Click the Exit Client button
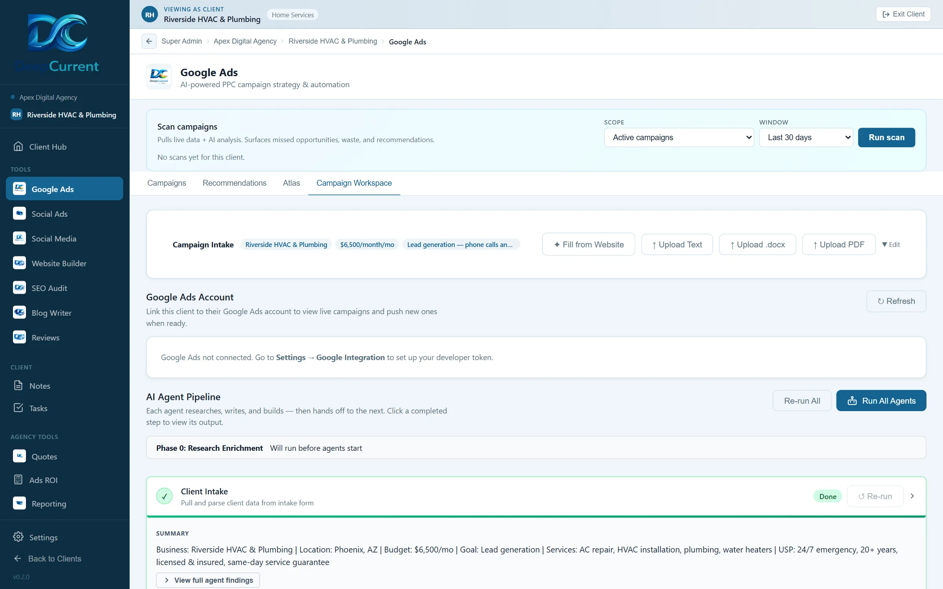This screenshot has width=943, height=589. 903,14
